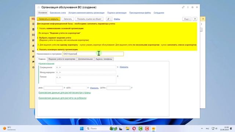Open Банковские данные для расчёта за рубежом
This screenshot has width=235, height=132.
pos(62,98)
